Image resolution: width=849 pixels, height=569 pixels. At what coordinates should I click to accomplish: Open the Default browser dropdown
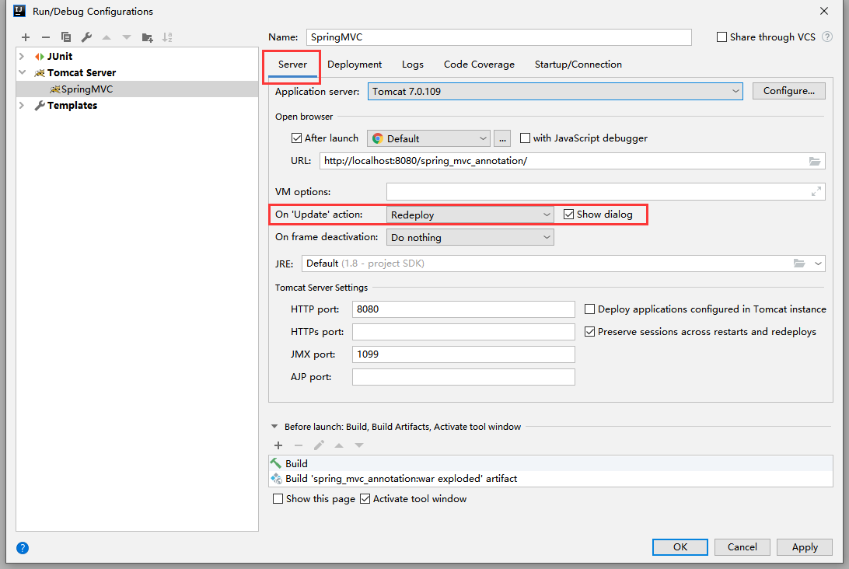point(428,138)
